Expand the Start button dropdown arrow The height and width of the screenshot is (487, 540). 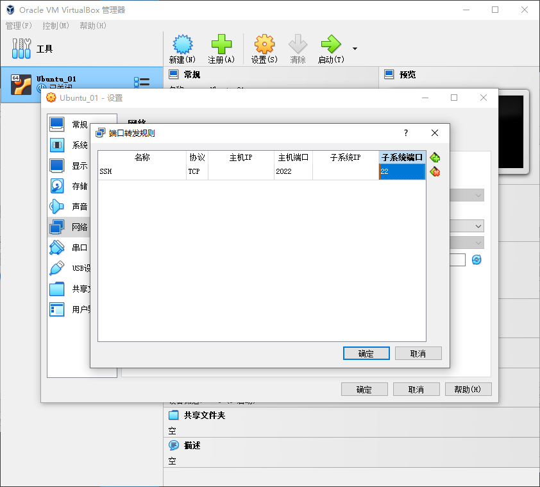click(355, 49)
